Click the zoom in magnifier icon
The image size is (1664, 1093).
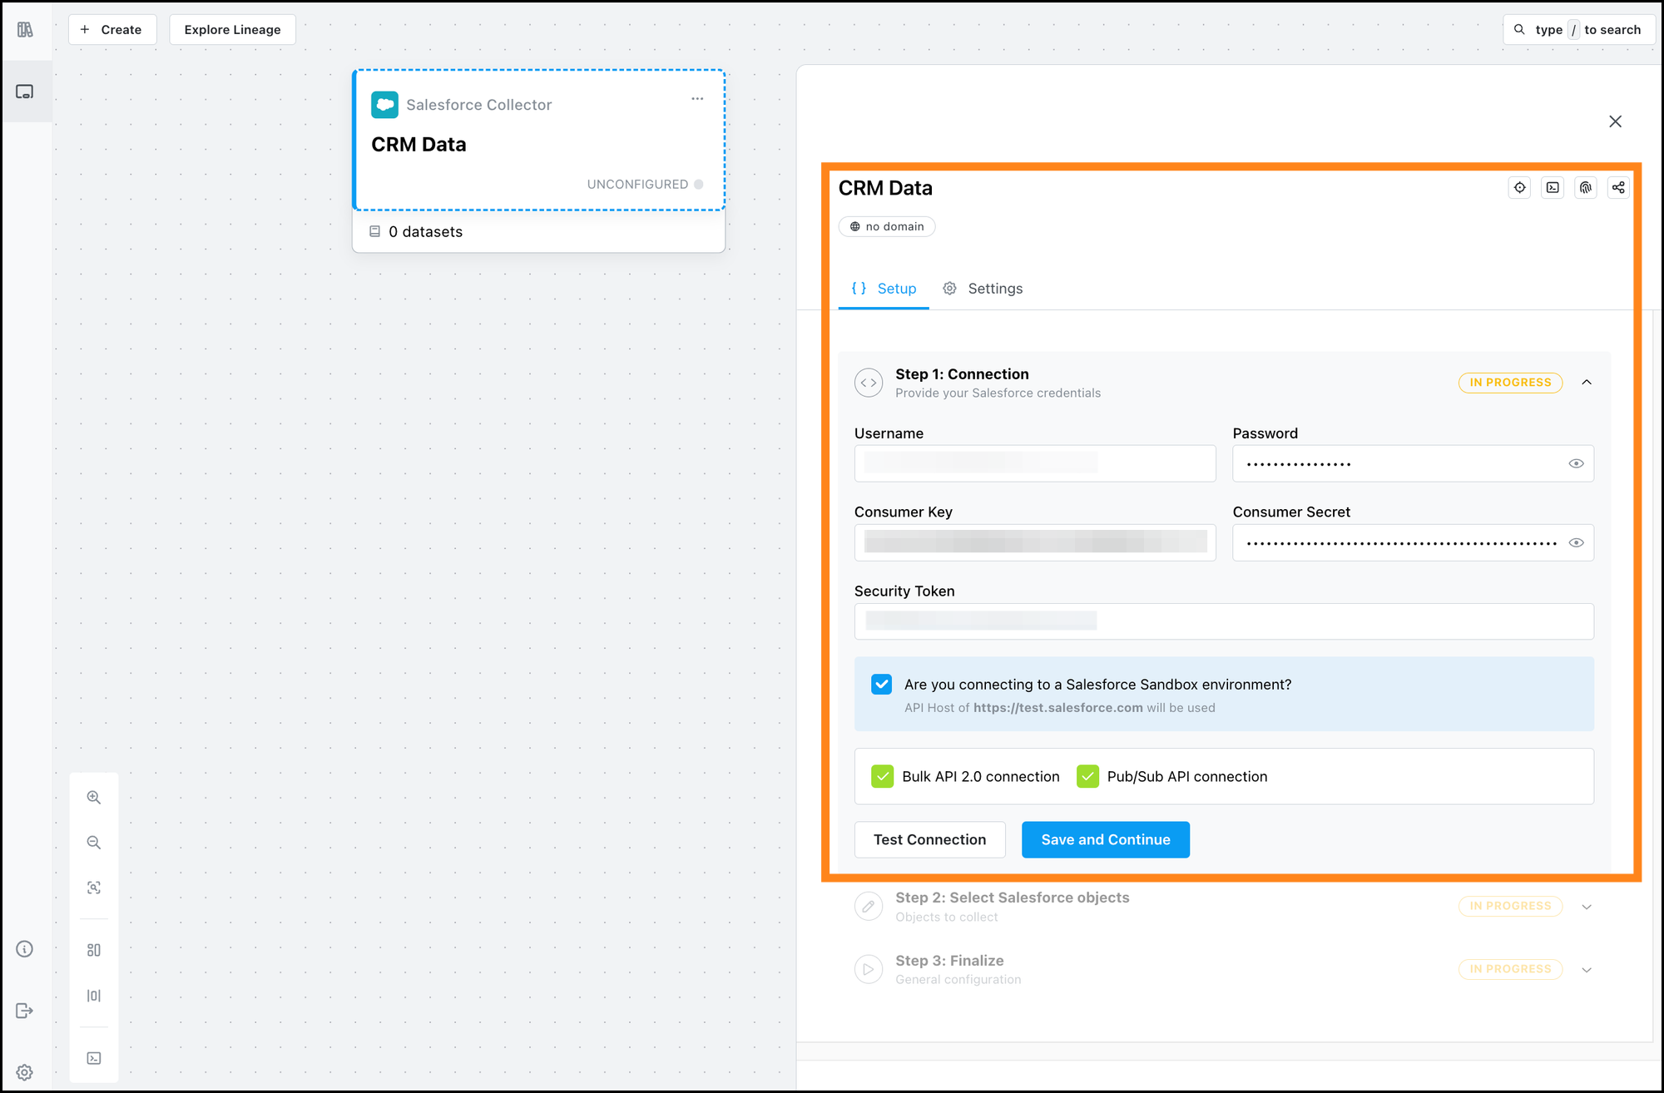(x=94, y=797)
